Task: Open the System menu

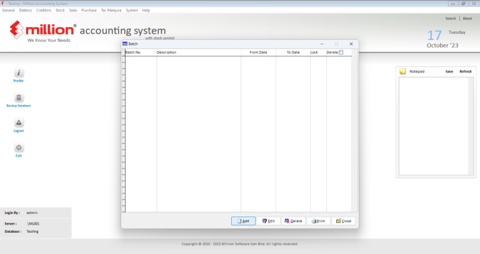Action: click(x=132, y=10)
